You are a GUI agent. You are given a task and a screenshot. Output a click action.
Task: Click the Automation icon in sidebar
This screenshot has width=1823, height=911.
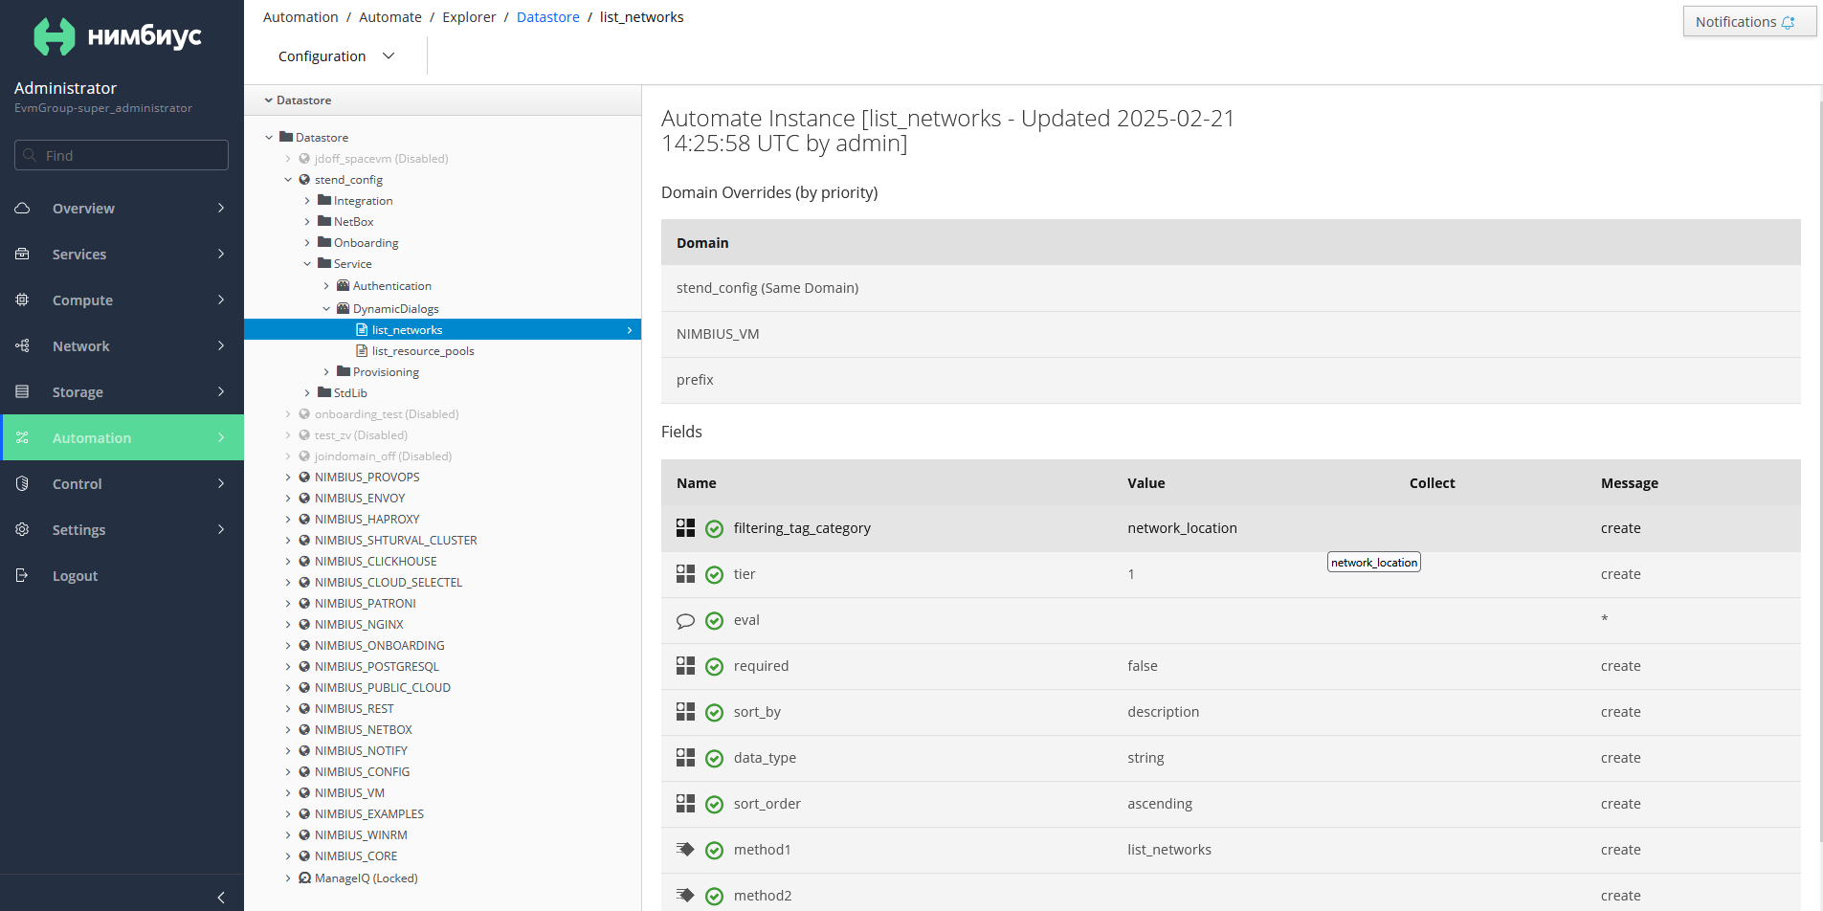(22, 437)
